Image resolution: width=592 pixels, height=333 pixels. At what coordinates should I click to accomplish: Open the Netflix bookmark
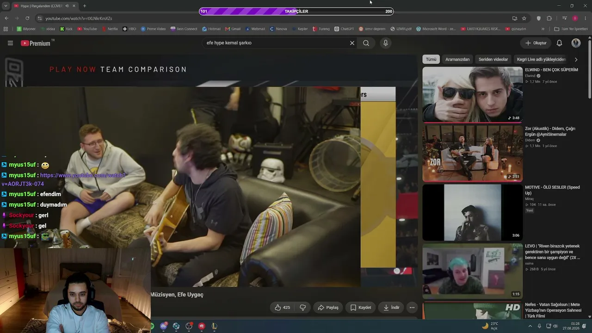pos(110,29)
